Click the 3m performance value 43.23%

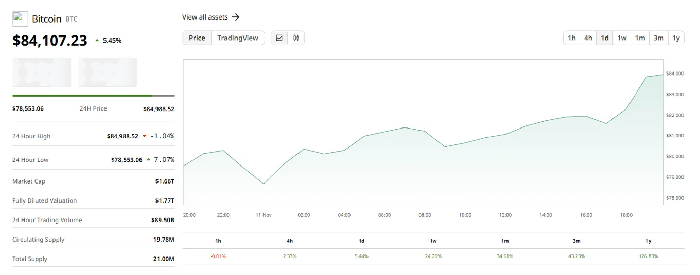[576, 256]
